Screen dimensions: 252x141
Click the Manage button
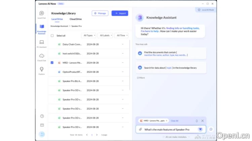coord(100,13)
